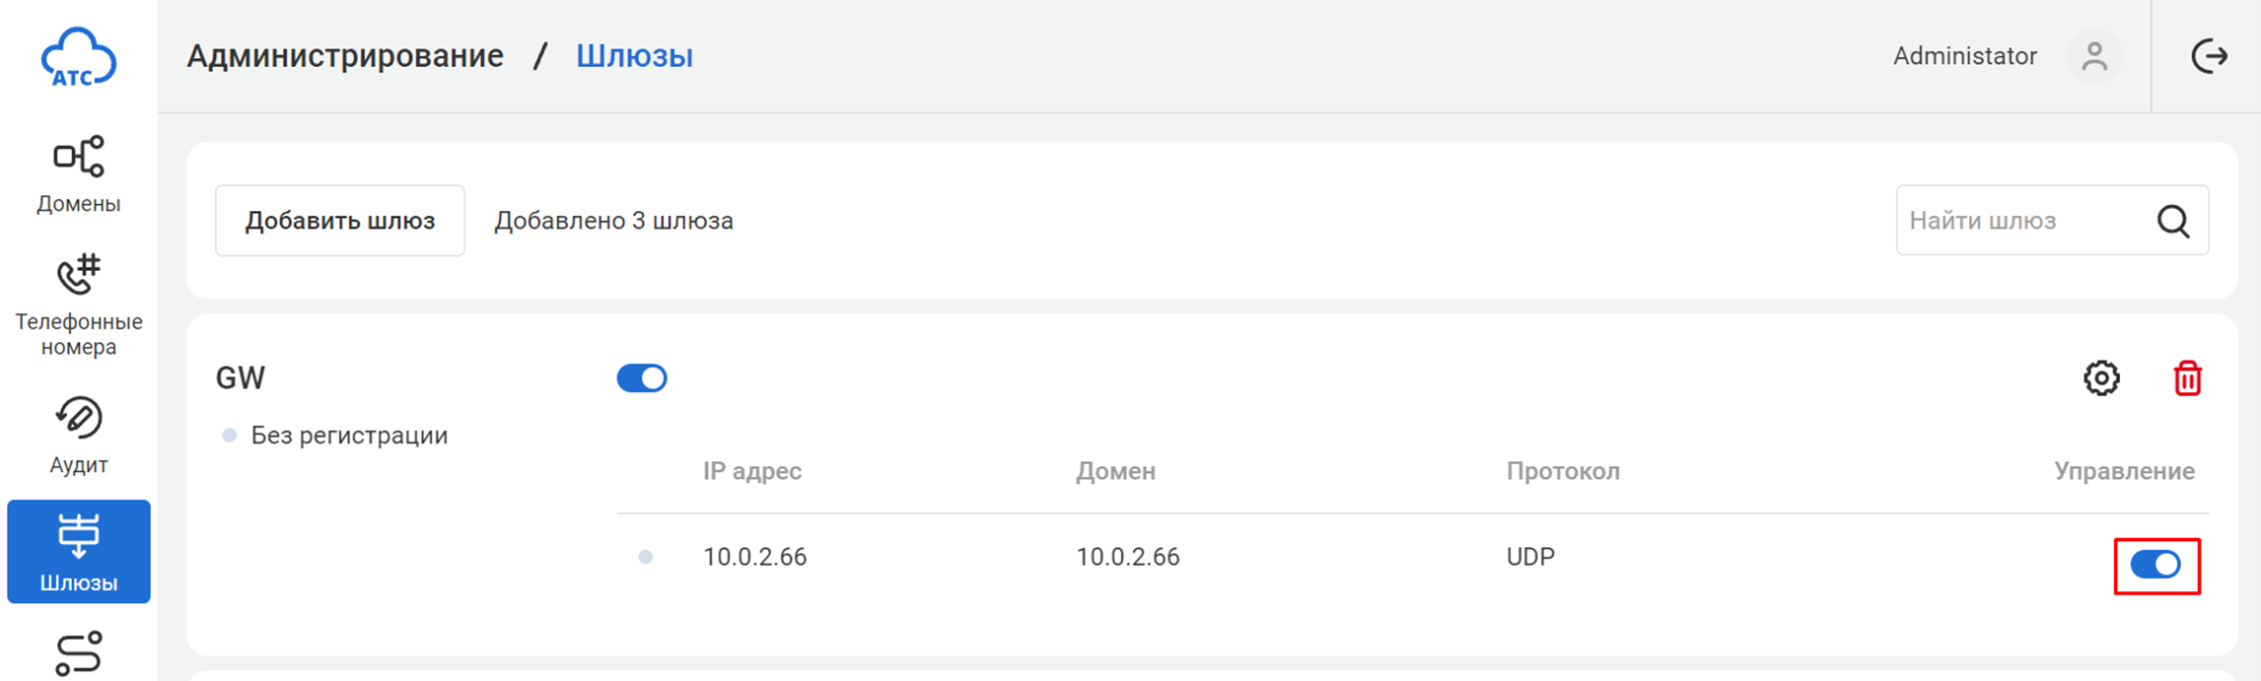Screen dimensions: 2261x681
Task: Click the Протокол column header
Action: coord(1562,471)
